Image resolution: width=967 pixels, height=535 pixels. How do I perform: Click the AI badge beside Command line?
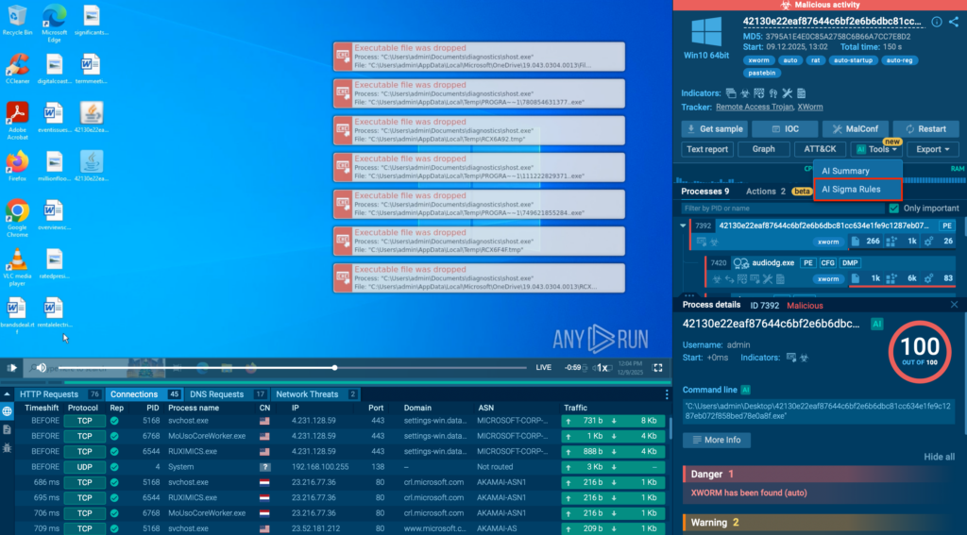point(746,390)
